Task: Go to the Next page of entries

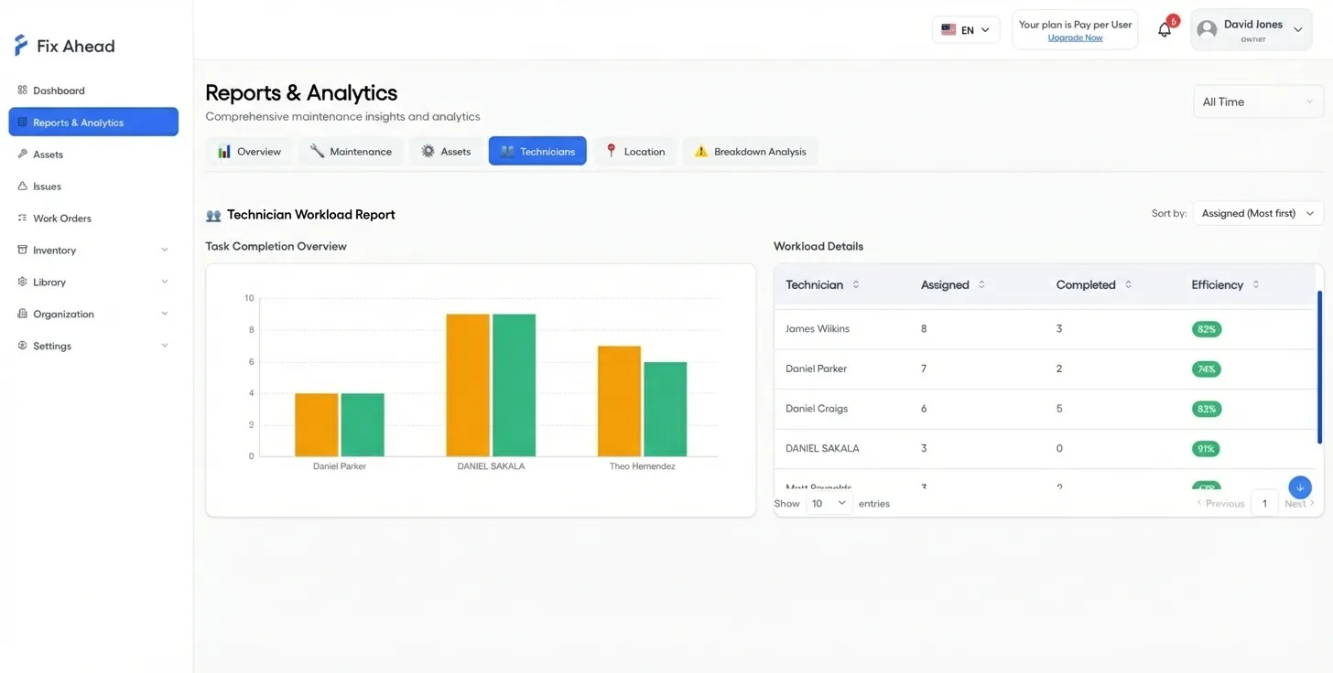Action: 1299,504
